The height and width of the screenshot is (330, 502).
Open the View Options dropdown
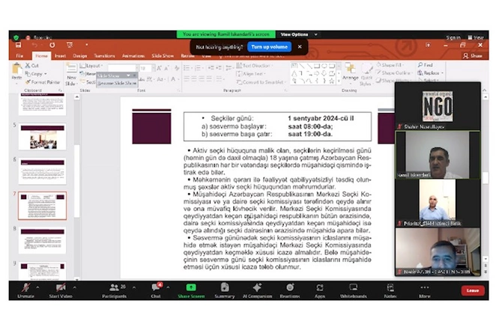click(299, 34)
